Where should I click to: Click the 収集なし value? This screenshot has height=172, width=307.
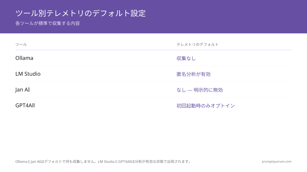186,58
